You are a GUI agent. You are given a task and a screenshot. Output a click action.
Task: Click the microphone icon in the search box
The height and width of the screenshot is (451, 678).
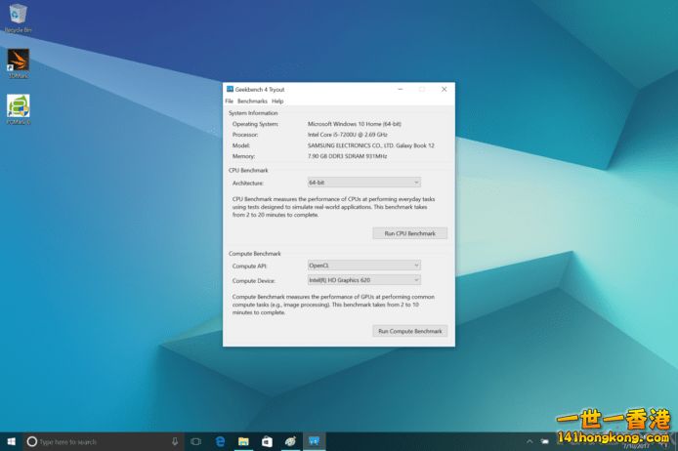[175, 441]
